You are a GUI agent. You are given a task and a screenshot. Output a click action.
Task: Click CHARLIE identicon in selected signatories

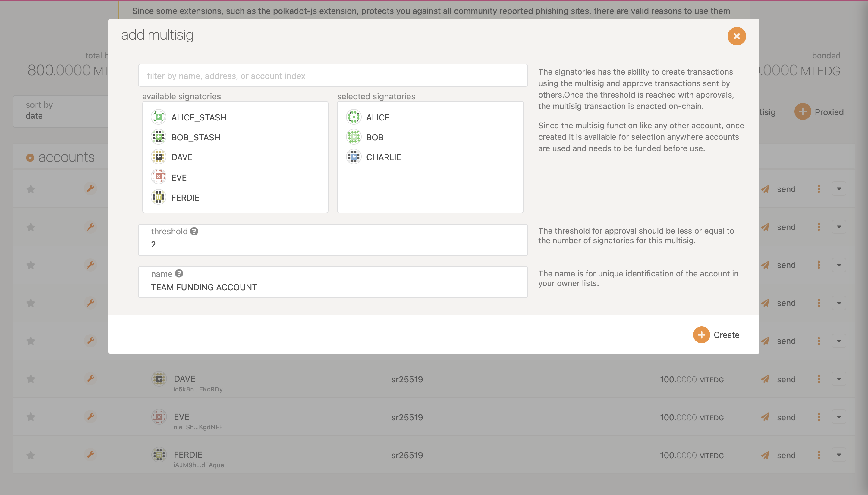[354, 157]
